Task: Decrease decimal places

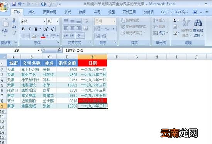Action: click(104, 36)
